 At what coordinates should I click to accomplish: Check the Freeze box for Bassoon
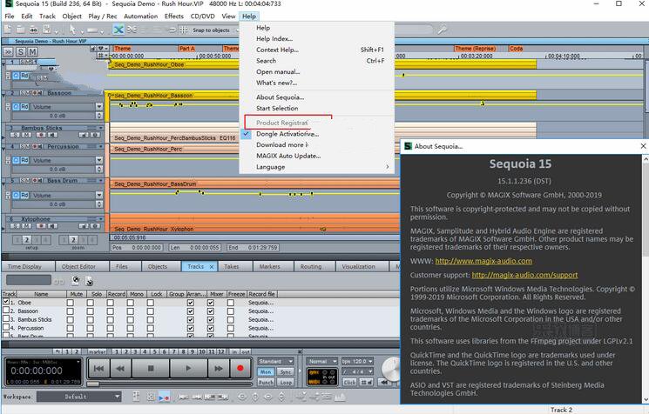tap(231, 311)
